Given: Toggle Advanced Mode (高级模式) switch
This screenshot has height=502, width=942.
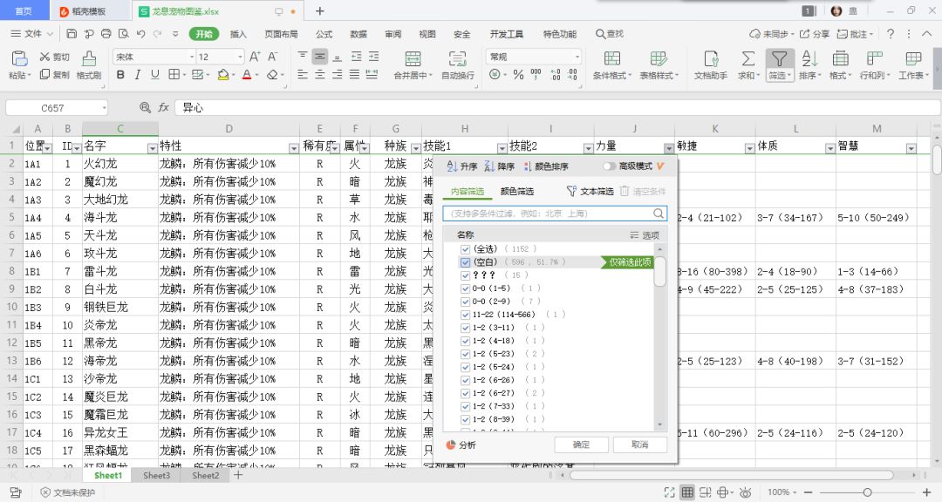Looking at the screenshot, I should tap(609, 166).
